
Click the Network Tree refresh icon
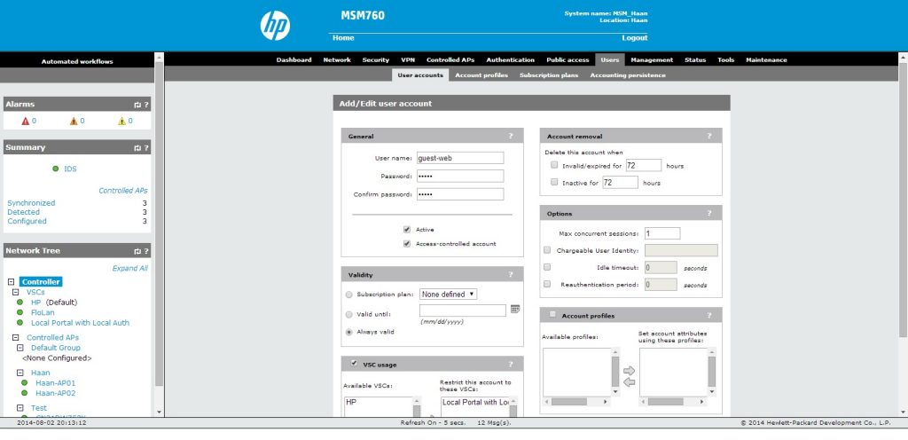(x=137, y=251)
